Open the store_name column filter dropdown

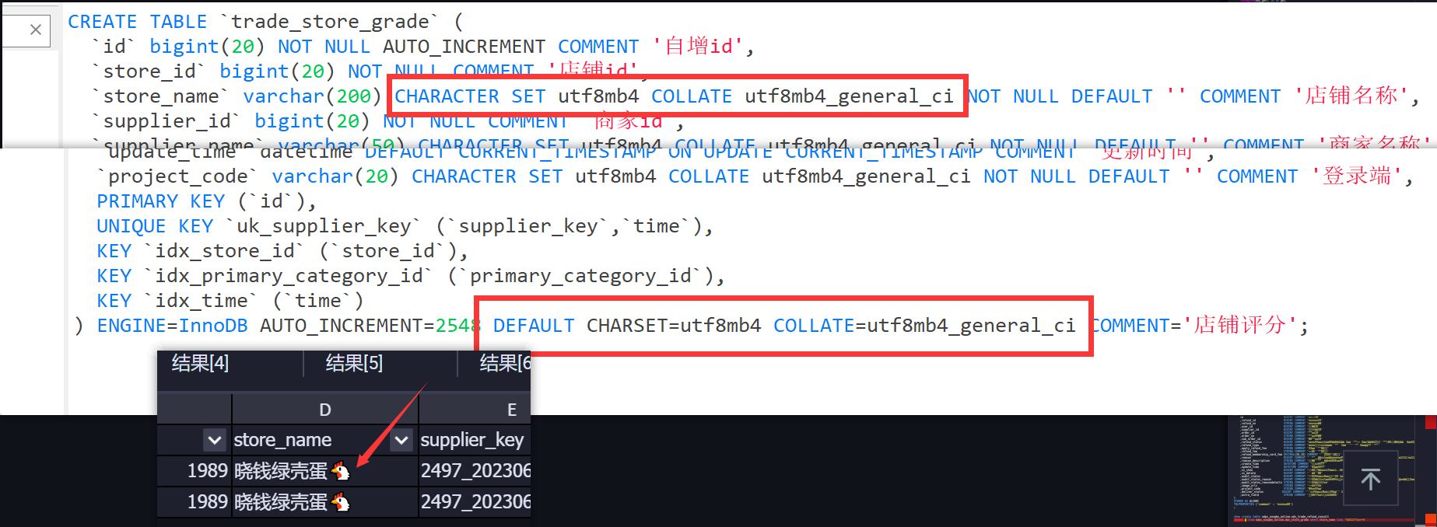(401, 441)
